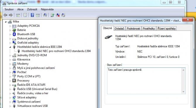Screen dimensions: 196x108
Task: Open the Nápověda menu
Action: point(47,9)
